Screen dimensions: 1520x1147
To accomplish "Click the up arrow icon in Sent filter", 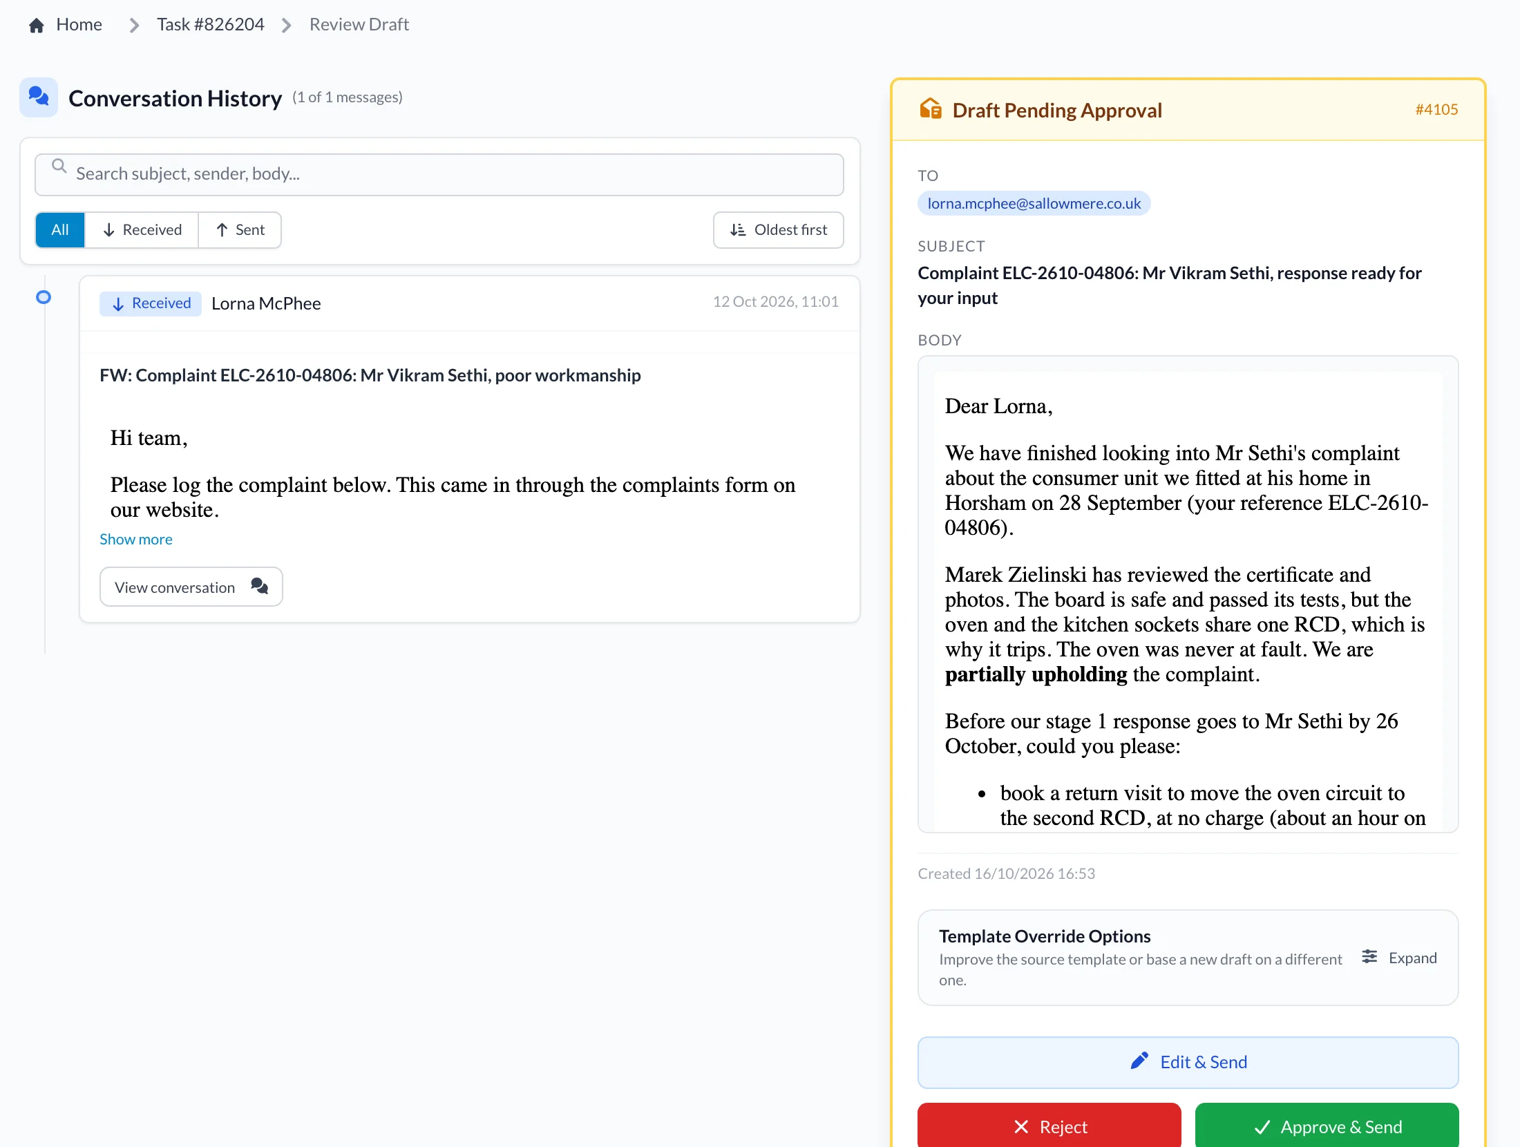I will 222,230.
